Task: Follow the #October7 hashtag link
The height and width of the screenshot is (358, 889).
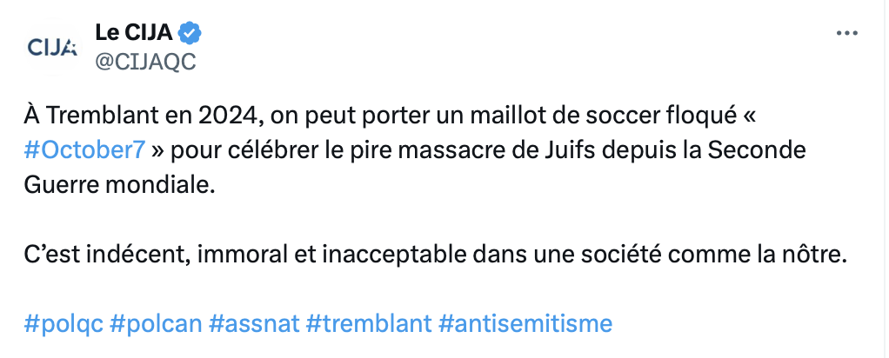Action: [85, 150]
